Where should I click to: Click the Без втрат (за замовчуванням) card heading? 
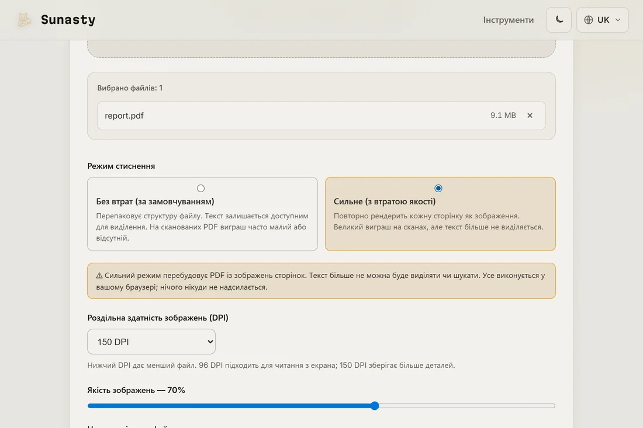click(x=155, y=201)
